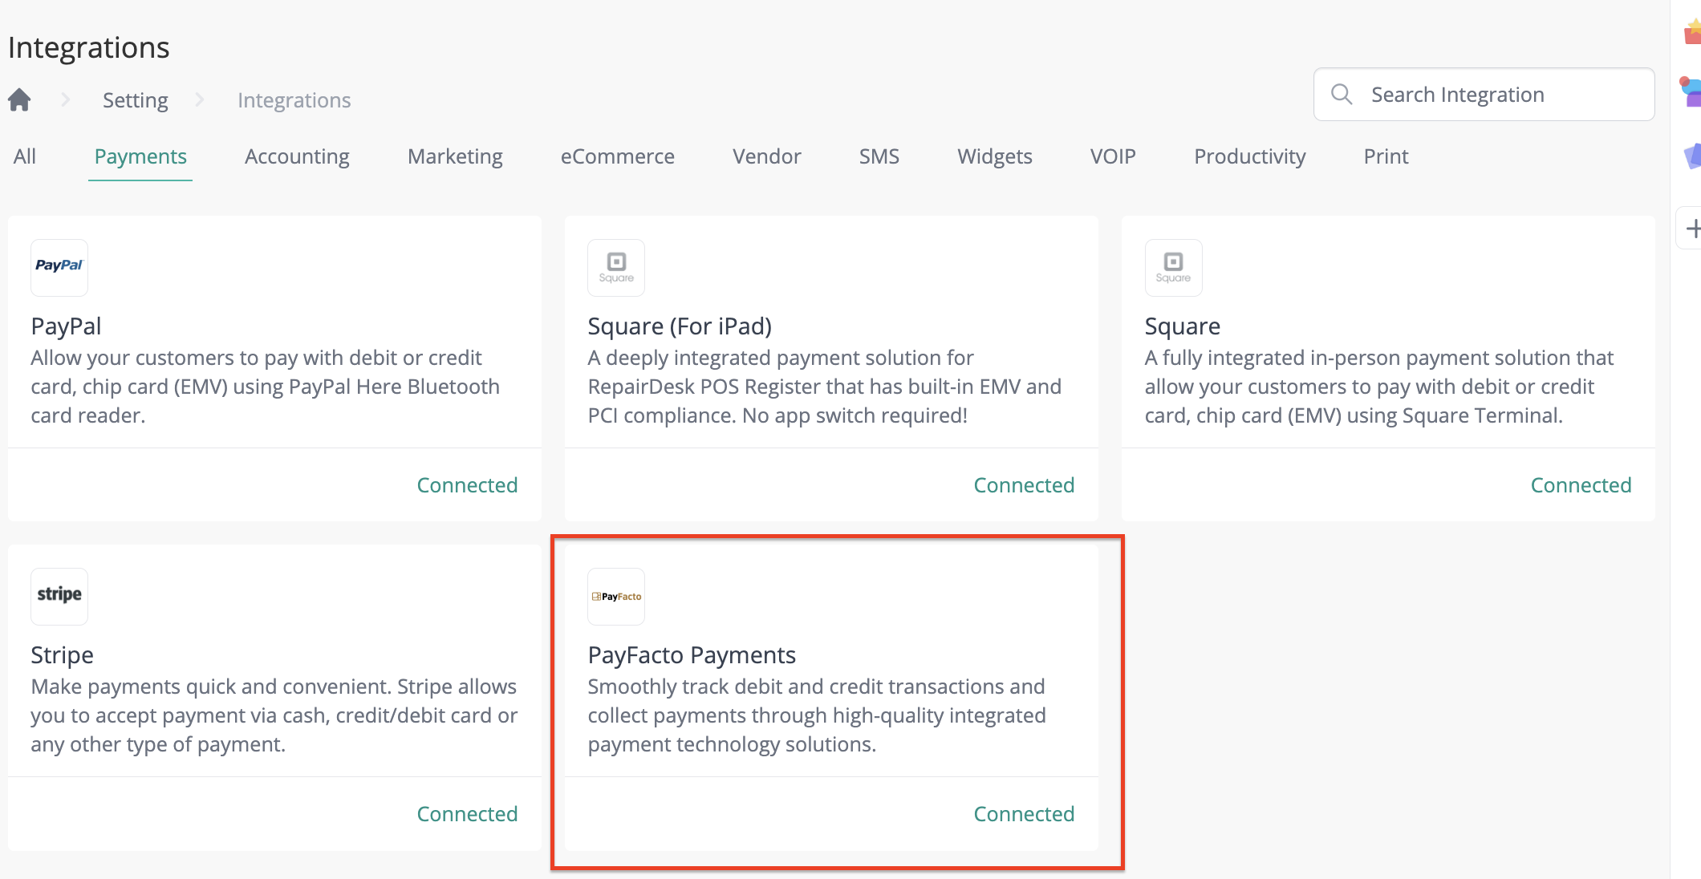Open the Marketing tab
Screen dimensions: 1701x879
click(455, 156)
